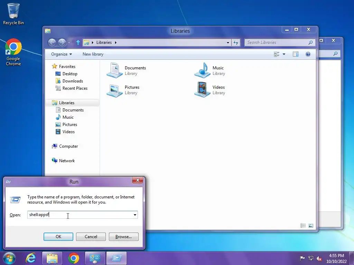Open recent pages dropdown beside Forward
This screenshot has width=354, height=265.
69,42
